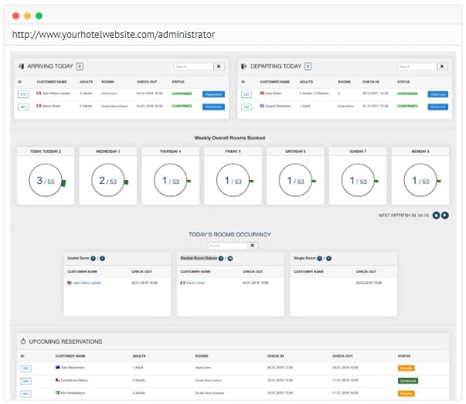The image size is (466, 404).
Task: Click flag icon beside Marco Rossi arrival
Action: click(x=39, y=106)
